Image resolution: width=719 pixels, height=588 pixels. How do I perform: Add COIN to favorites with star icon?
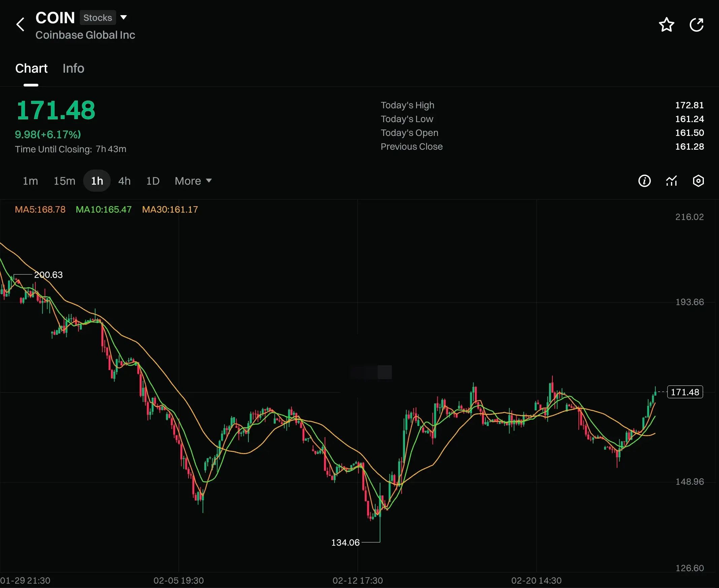pyautogui.click(x=666, y=25)
